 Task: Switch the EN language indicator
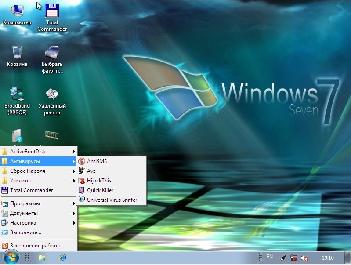click(x=269, y=257)
